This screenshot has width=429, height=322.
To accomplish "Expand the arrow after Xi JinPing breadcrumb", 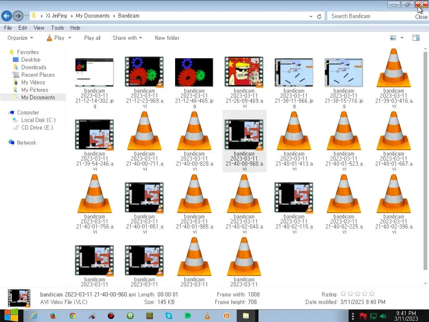I will click(x=72, y=16).
